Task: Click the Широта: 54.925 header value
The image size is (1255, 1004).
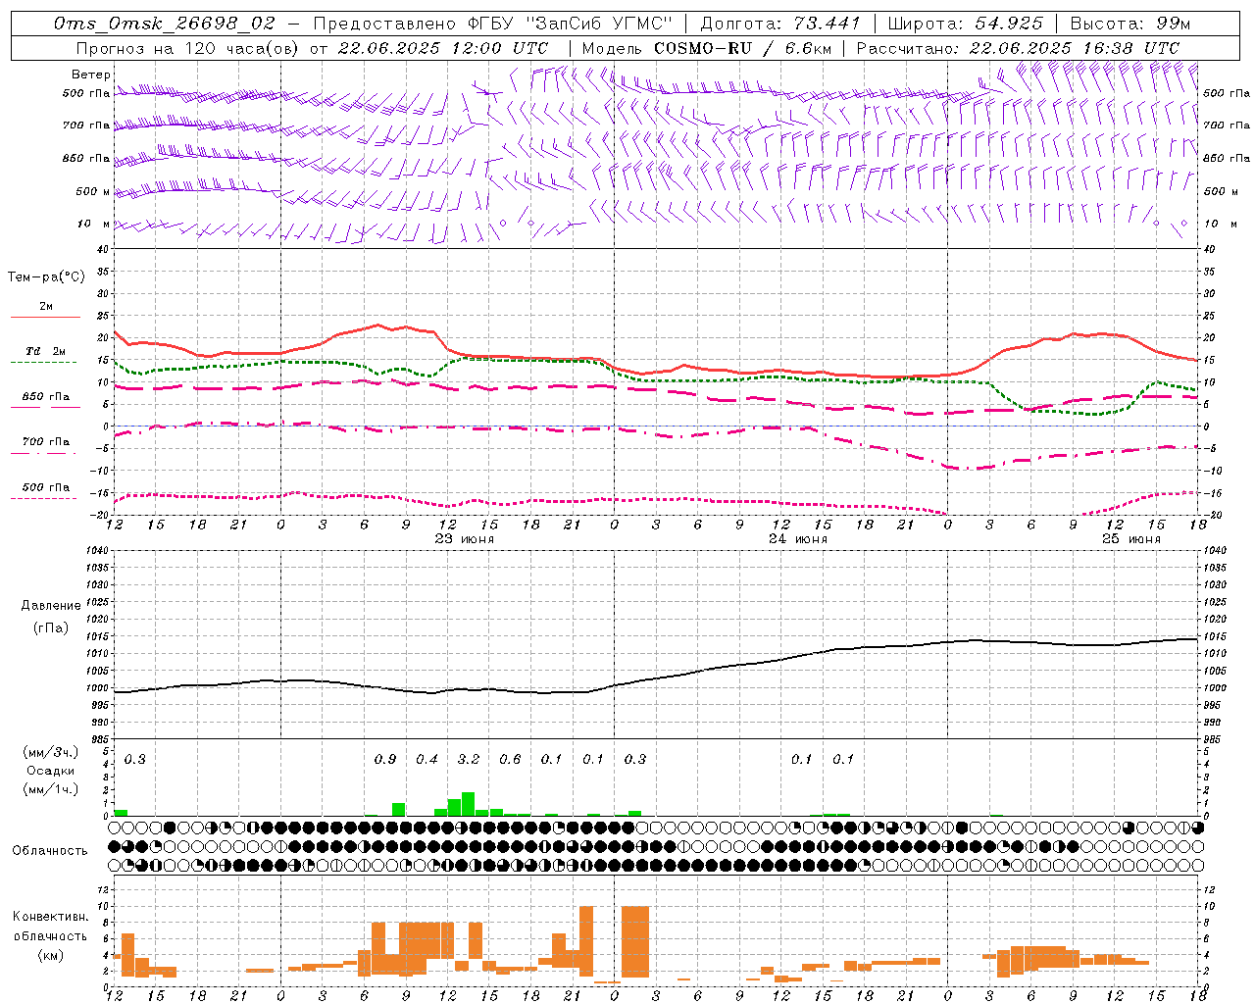Action: pyautogui.click(x=966, y=23)
